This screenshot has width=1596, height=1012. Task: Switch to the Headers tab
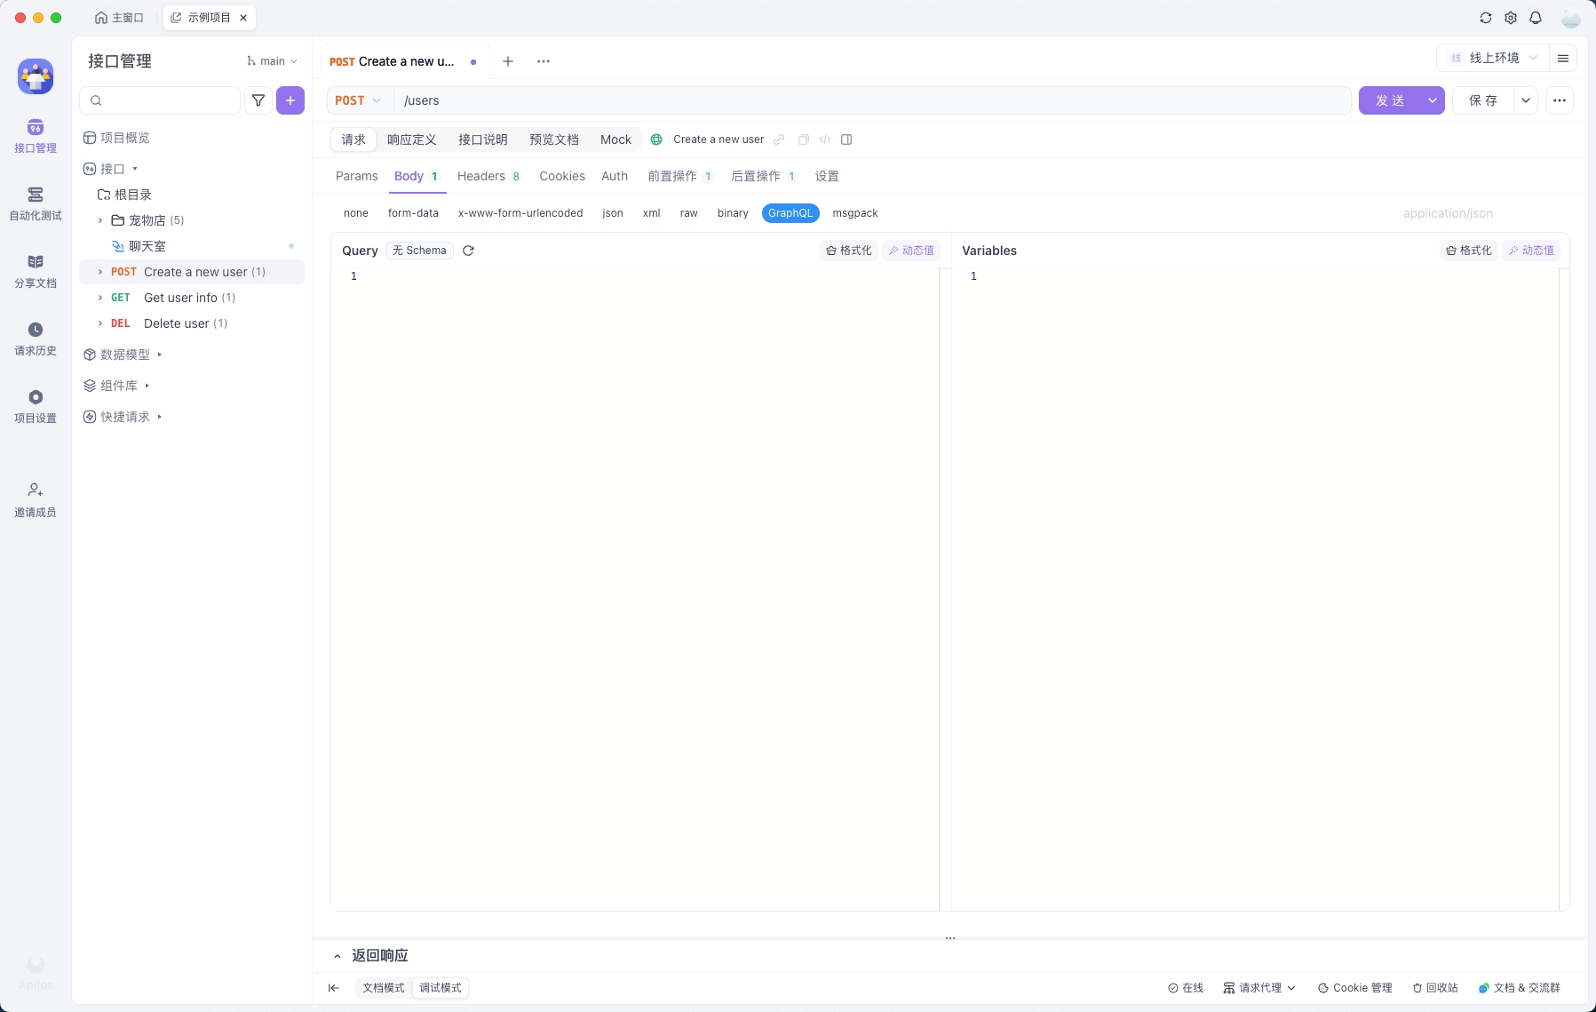[x=488, y=176]
